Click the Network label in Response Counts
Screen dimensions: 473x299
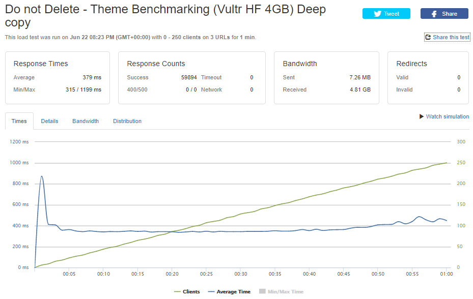[211, 89]
